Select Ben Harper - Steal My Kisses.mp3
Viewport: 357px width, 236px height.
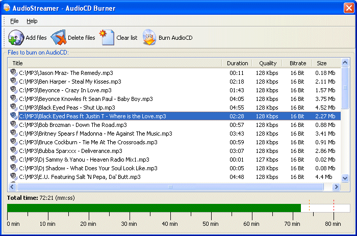(x=174, y=82)
